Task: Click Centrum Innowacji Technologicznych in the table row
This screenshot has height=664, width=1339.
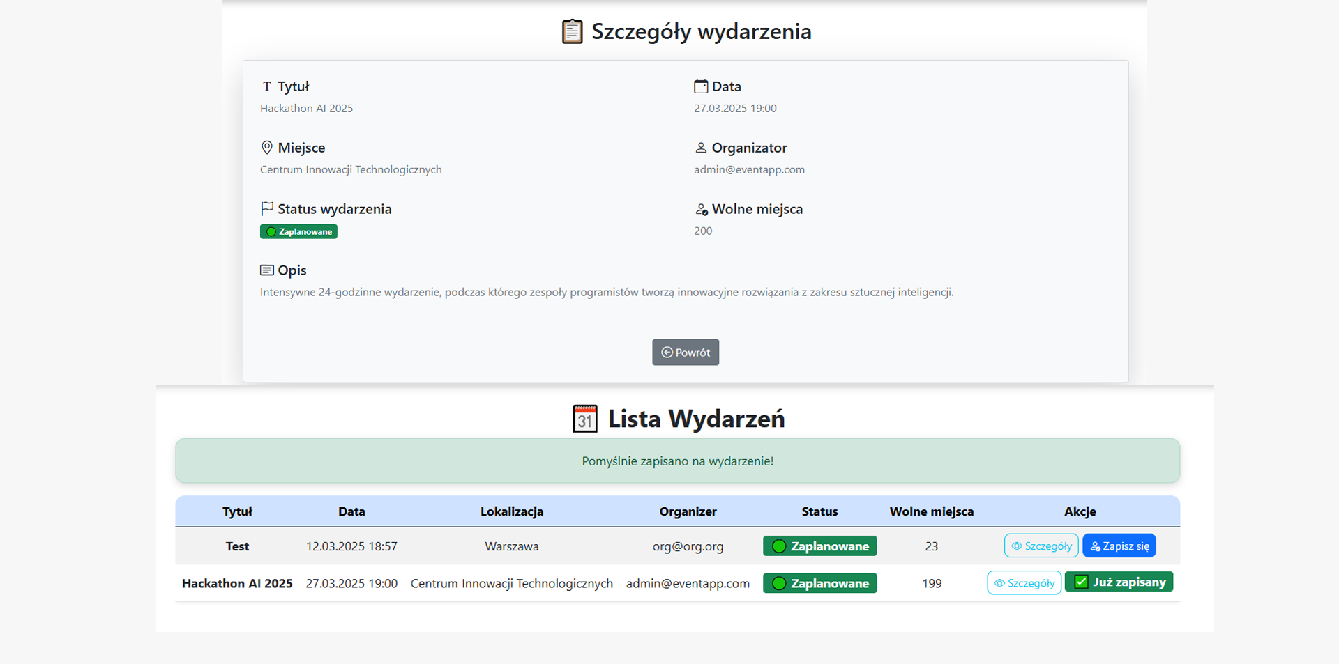Action: (x=512, y=583)
